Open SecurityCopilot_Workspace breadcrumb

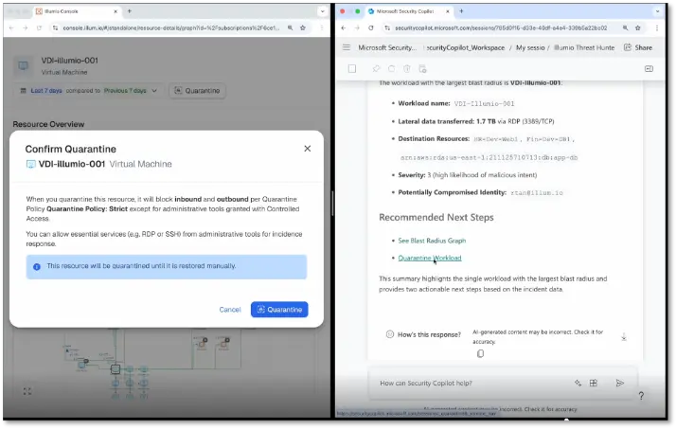tap(465, 48)
